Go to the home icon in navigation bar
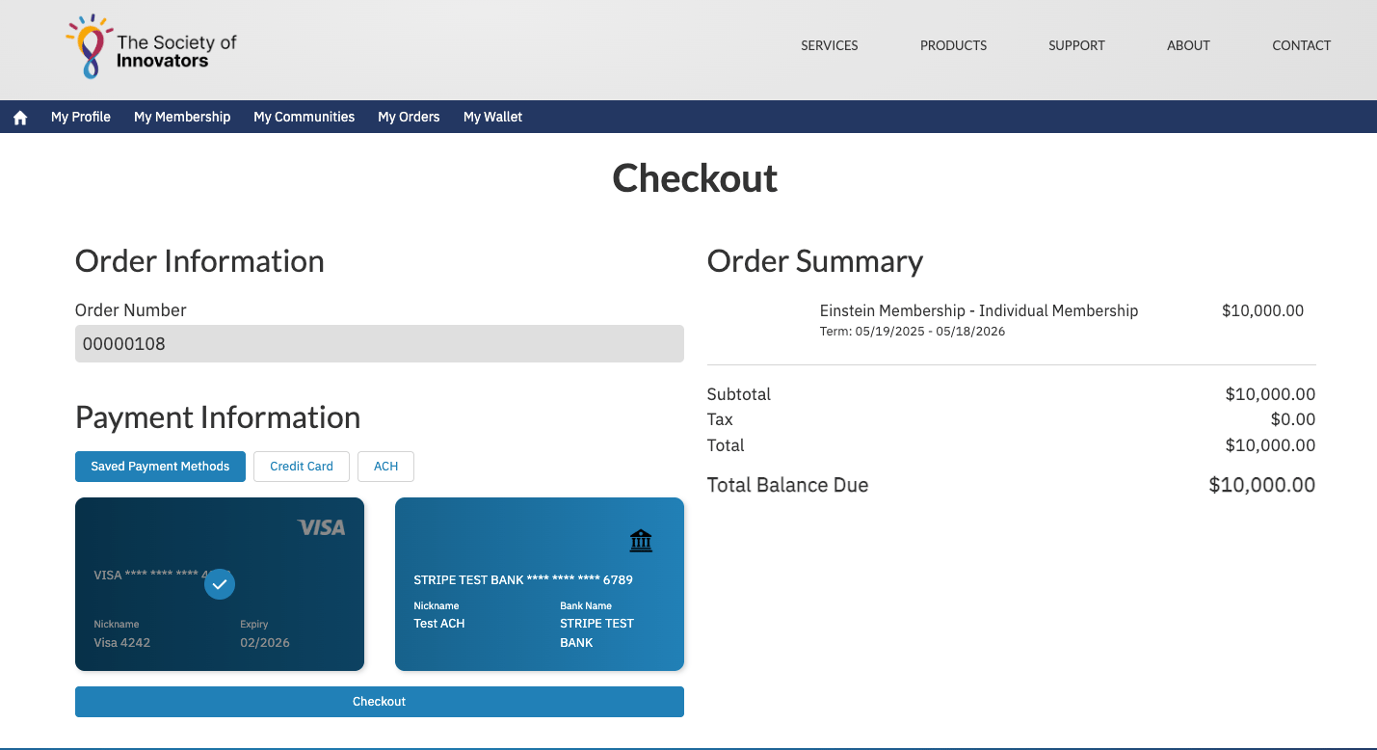The height and width of the screenshot is (750, 1377). (20, 118)
